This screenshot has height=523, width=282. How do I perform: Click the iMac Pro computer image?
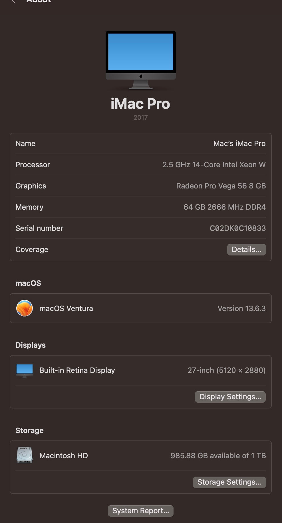(x=140, y=60)
